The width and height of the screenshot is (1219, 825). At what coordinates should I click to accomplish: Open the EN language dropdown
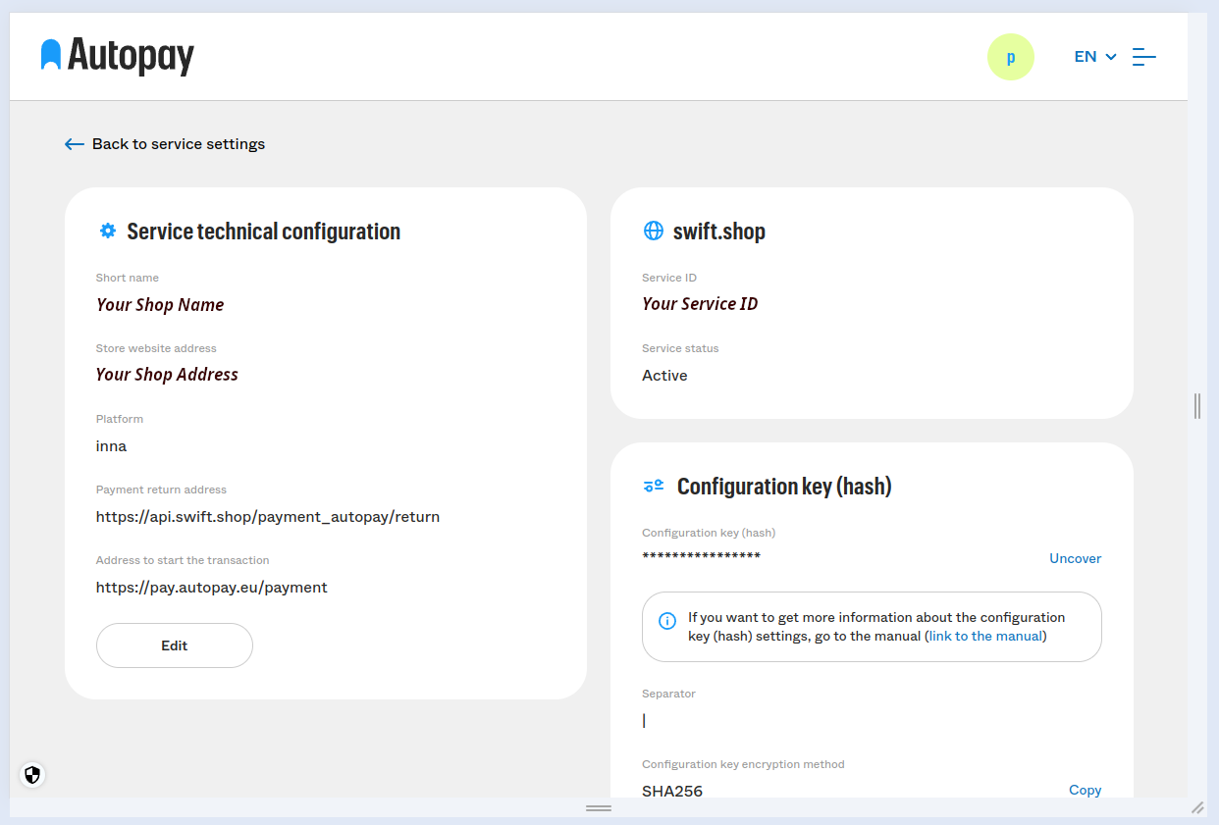[x=1095, y=57]
